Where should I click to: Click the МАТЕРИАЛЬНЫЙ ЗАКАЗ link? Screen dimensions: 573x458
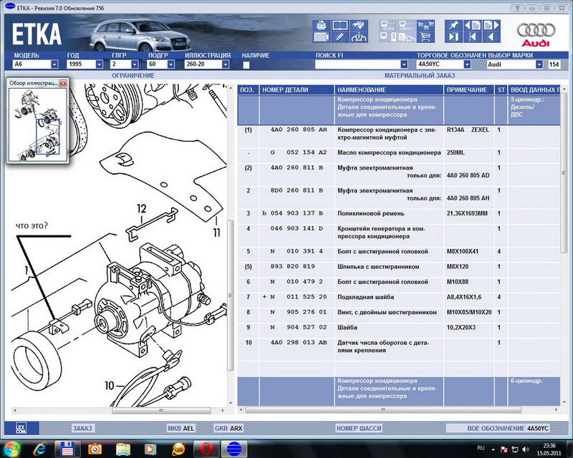coord(420,76)
